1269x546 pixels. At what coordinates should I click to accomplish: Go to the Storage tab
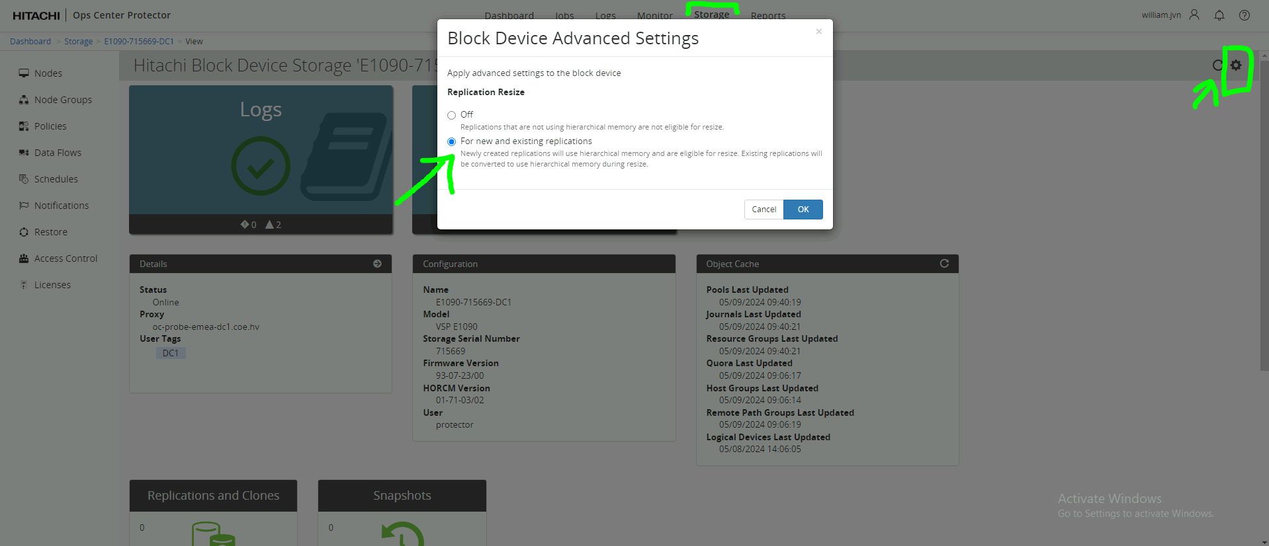pos(711,15)
